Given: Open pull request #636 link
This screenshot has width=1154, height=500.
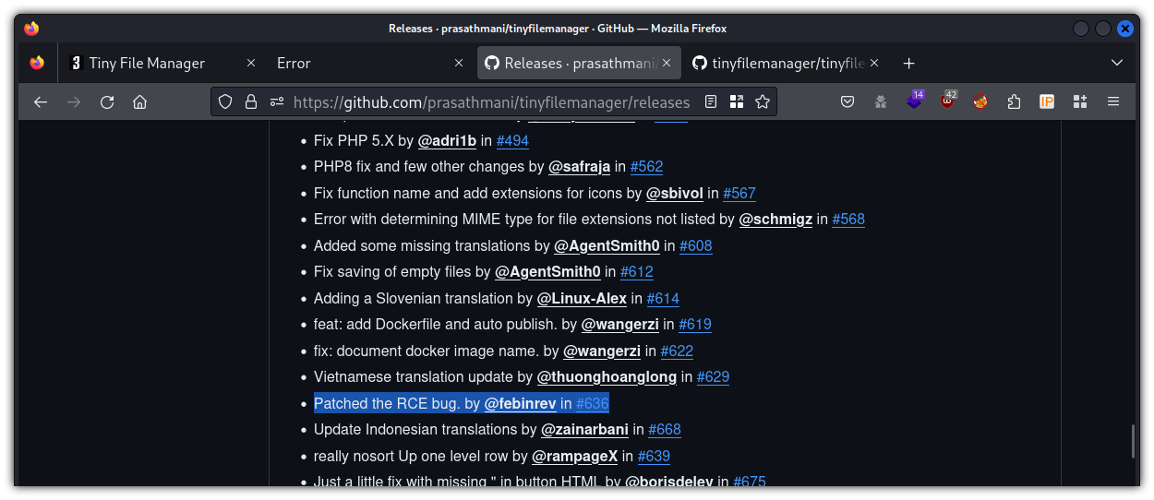Looking at the screenshot, I should [x=592, y=403].
